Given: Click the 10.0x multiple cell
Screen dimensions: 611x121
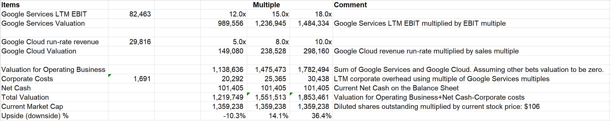Looking at the screenshot, I should (311, 42).
